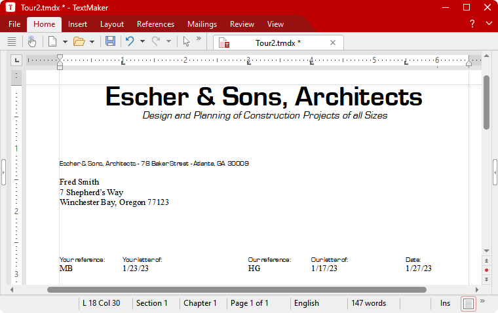
Task: Select the object selection pointer tool
Action: (x=186, y=41)
